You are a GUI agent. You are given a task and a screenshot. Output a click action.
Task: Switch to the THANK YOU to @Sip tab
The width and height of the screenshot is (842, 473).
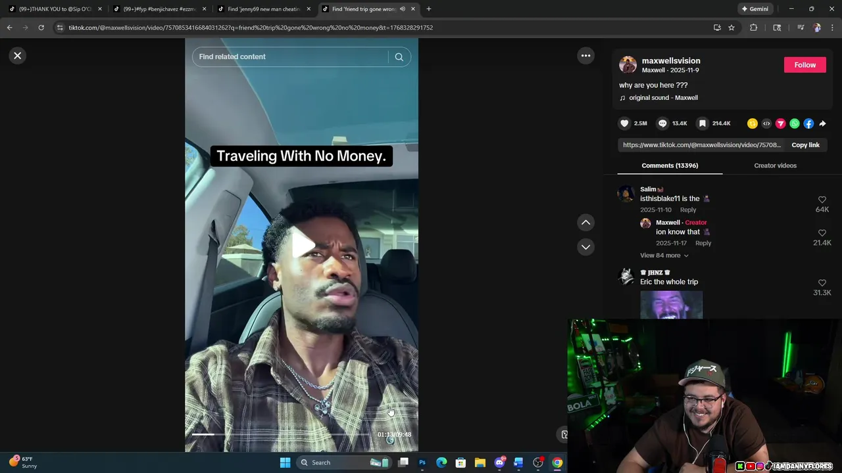click(56, 9)
